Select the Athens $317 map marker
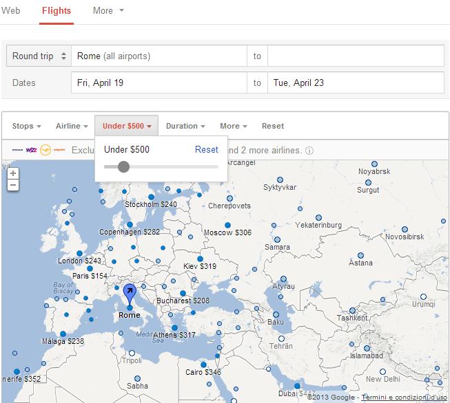 pyautogui.click(x=174, y=327)
